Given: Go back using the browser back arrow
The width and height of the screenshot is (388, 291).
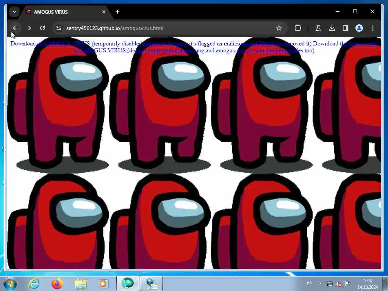Looking at the screenshot, I should [15, 28].
